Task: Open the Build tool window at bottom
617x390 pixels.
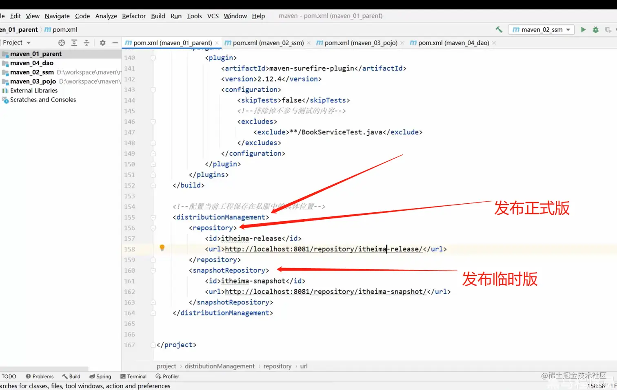Action: (x=71, y=377)
